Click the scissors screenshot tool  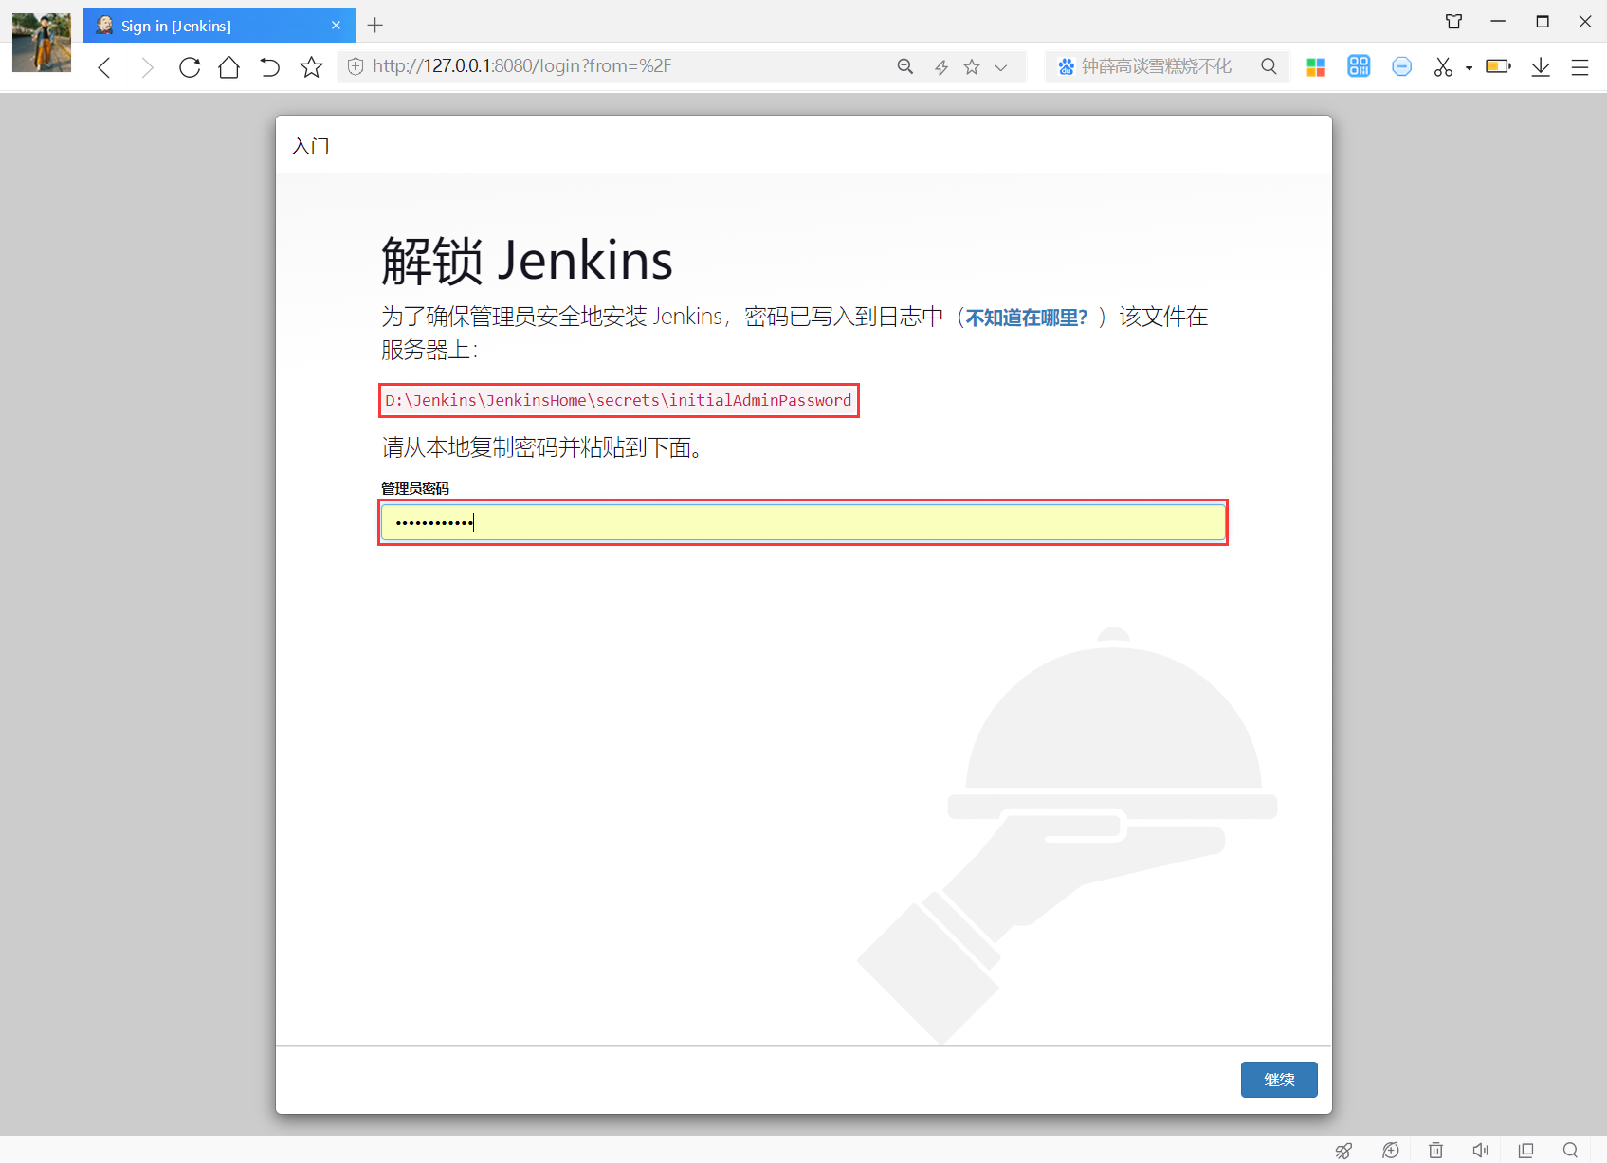[x=1443, y=66]
